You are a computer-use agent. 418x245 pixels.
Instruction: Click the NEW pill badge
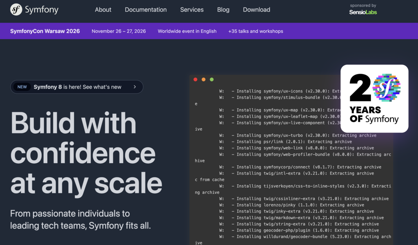tap(22, 87)
